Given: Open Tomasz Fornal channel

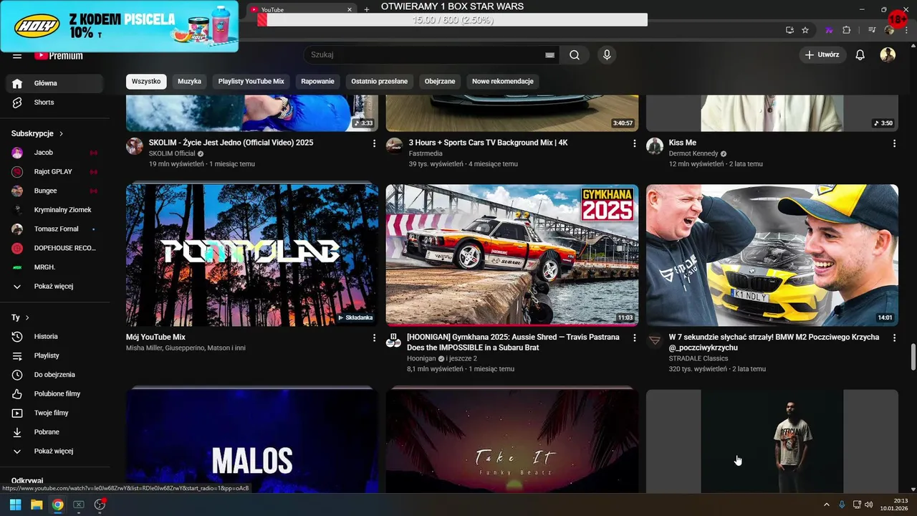Looking at the screenshot, I should pos(54,229).
